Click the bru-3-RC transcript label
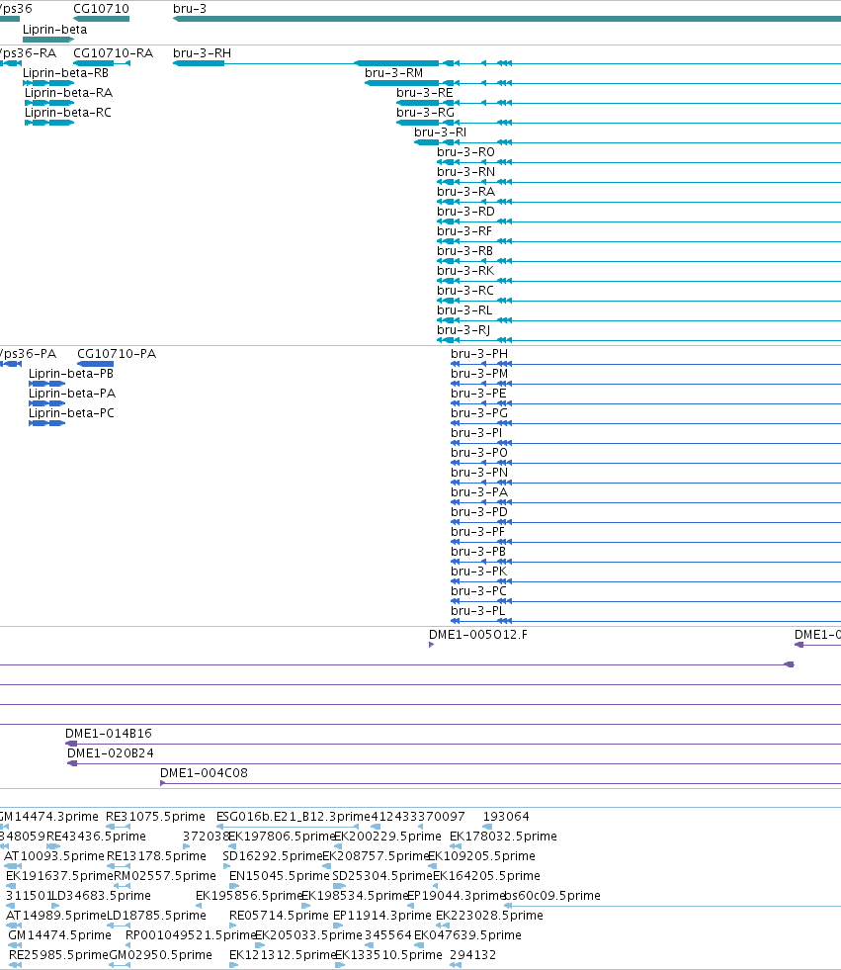The height and width of the screenshot is (970, 841). [x=465, y=291]
